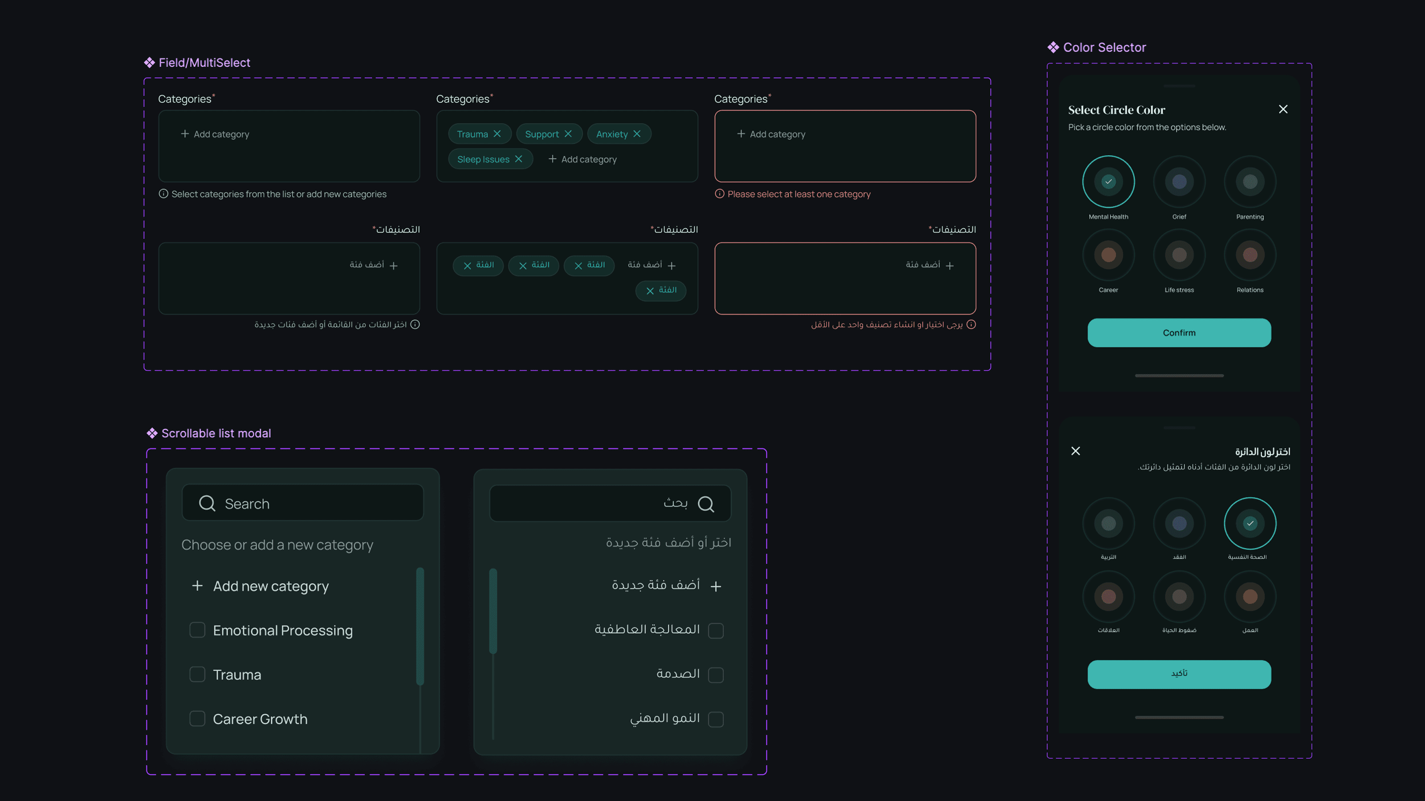Click the plus icon beside Add new category
Image resolution: width=1425 pixels, height=801 pixels.
pyautogui.click(x=197, y=586)
